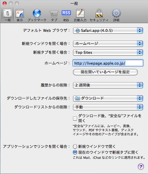This screenshot has width=148, height=174.
Task: Click the purple help question mark button
Action: click(x=141, y=166)
